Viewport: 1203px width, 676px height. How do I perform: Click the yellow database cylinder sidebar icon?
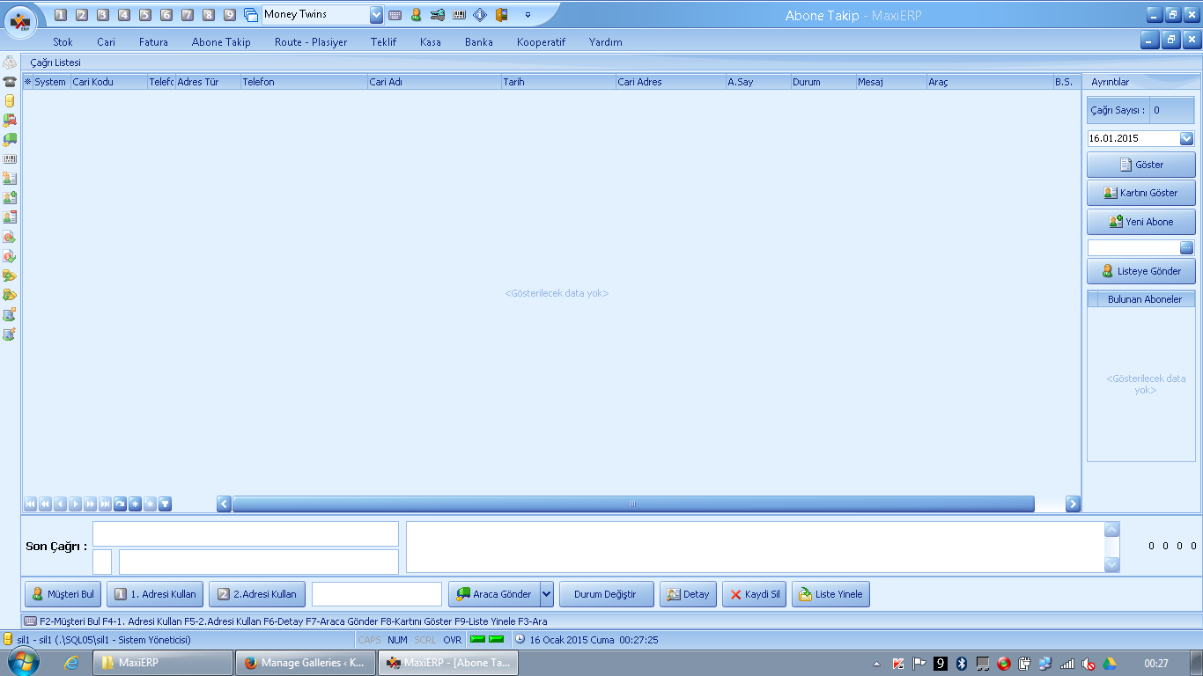click(x=10, y=100)
